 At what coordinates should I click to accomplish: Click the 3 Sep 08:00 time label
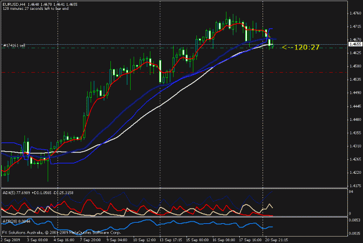(x=38, y=240)
